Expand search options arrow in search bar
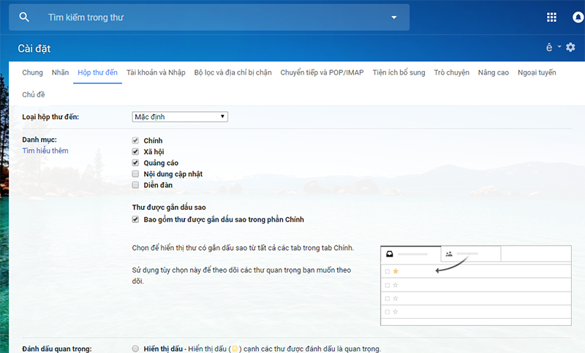 pyautogui.click(x=393, y=17)
